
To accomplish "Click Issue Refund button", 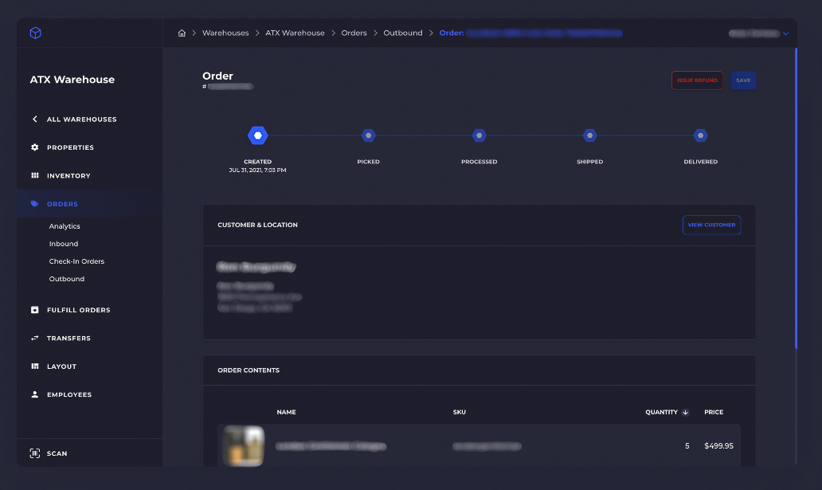I will click(x=697, y=80).
